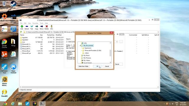
Task: Click Make New Folder button
Action: (x=84, y=66)
